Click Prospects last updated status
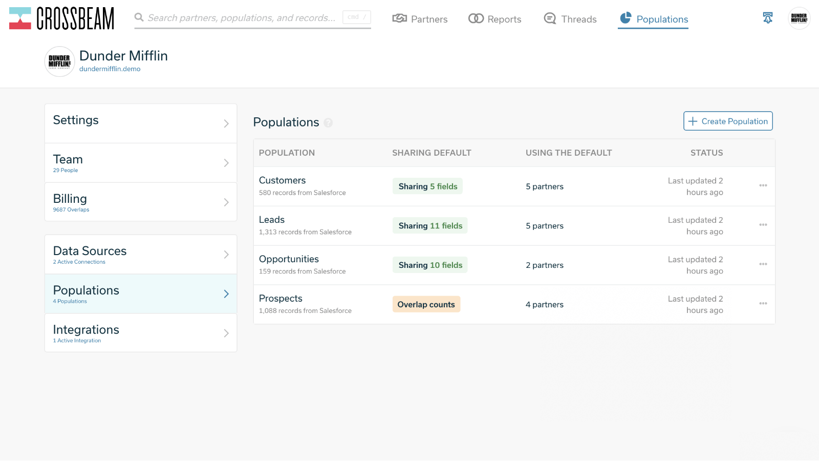This screenshot has width=819, height=461. (x=695, y=305)
